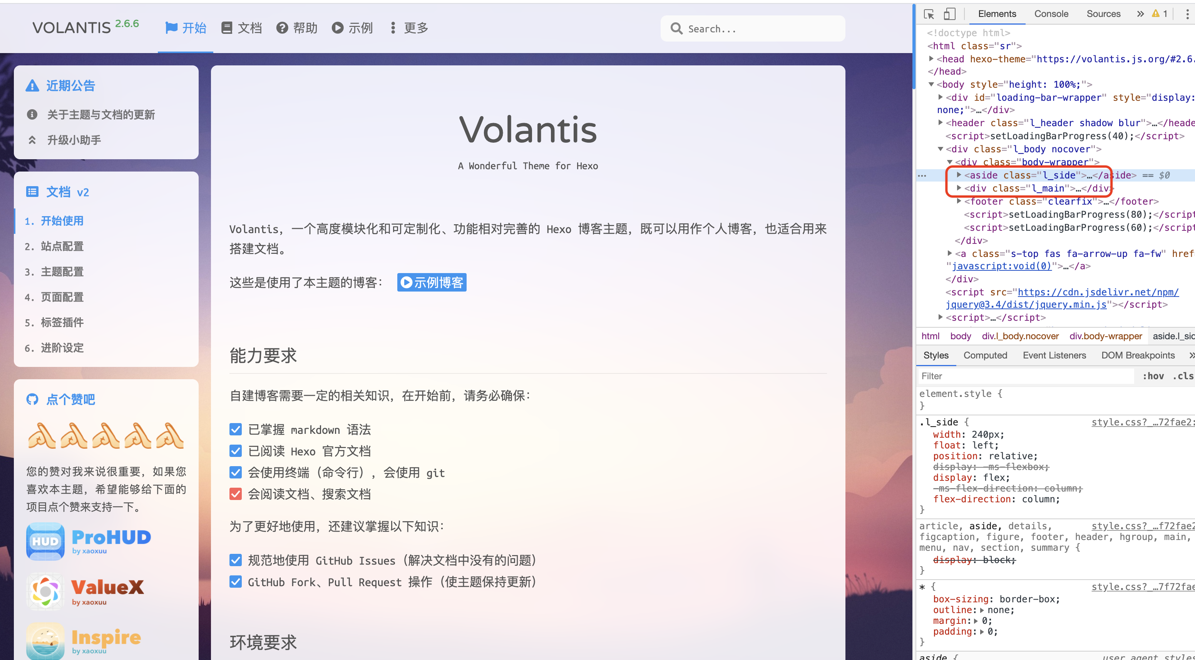Expand the aside l_side DOM node
Screen dimensions: 1195x660
tap(958, 175)
